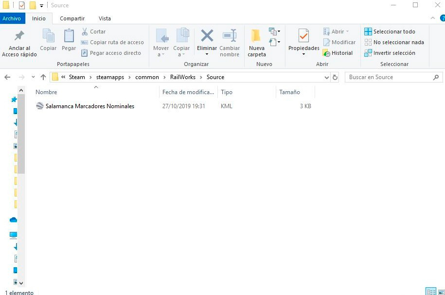Navigate to steamapps in breadcrumb

(110, 77)
